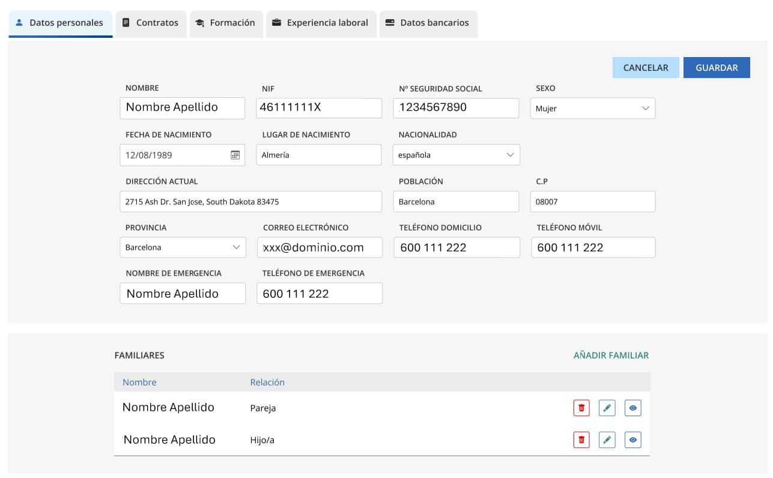Edit the Hijo/a family member with pencil icon
This screenshot has height=478, width=773.
coord(607,440)
